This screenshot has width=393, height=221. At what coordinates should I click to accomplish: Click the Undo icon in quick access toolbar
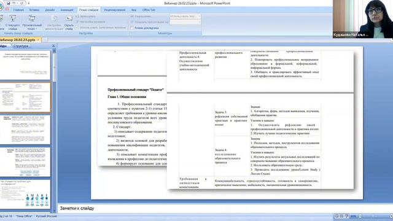pyautogui.click(x=14, y=3)
